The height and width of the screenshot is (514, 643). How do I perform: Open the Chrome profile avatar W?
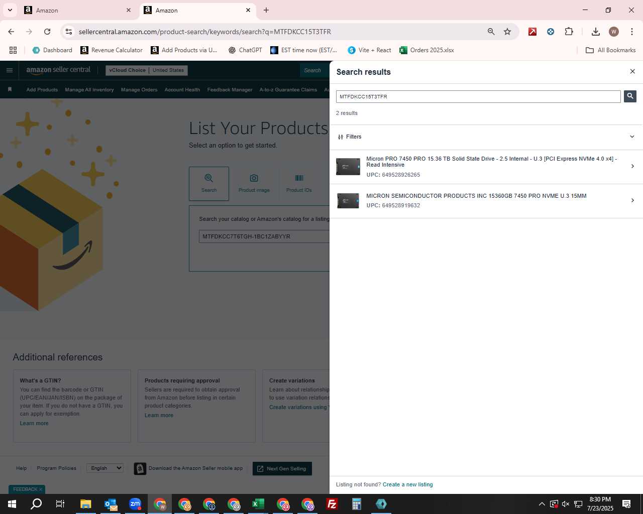[614, 32]
